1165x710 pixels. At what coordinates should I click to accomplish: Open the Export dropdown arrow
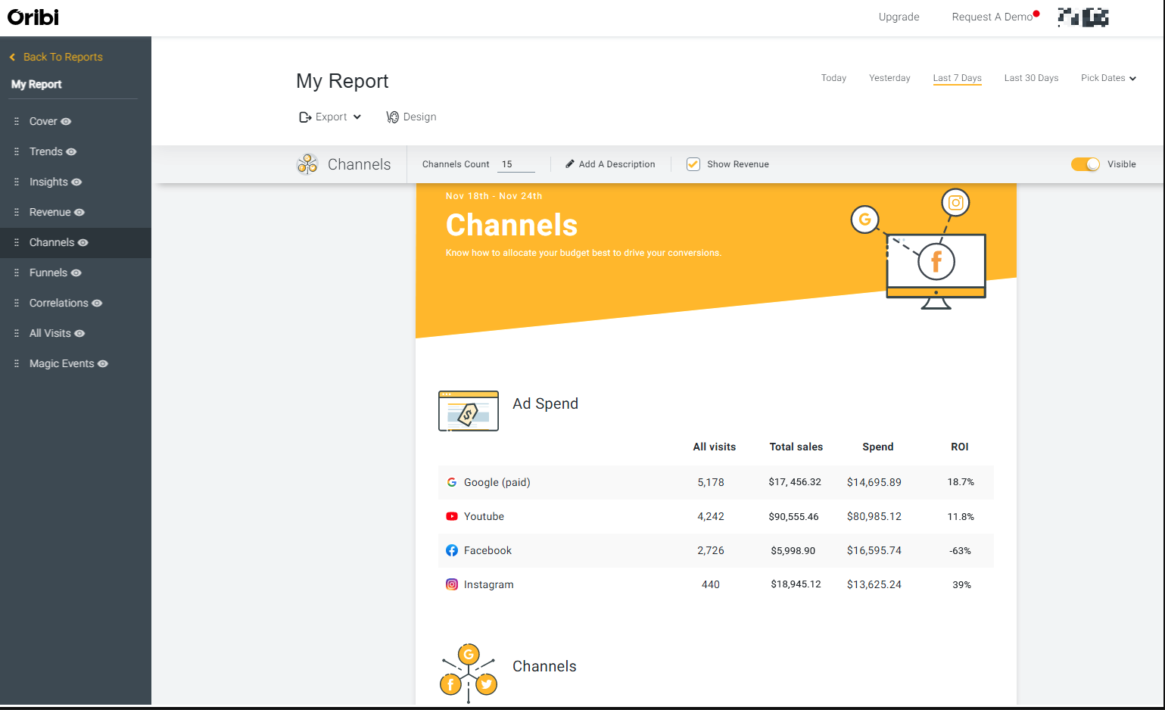tap(357, 117)
